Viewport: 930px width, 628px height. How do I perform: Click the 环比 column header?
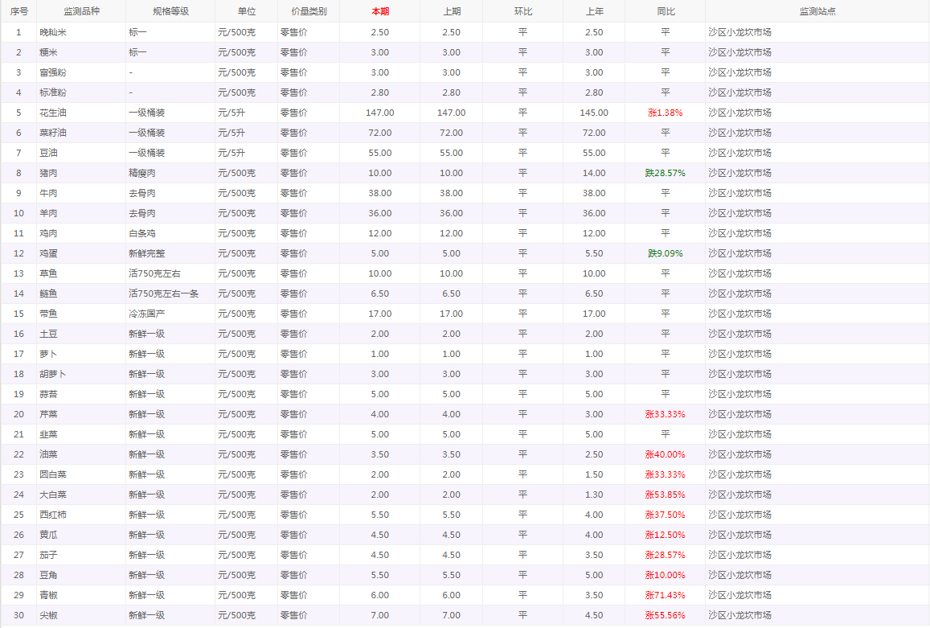pyautogui.click(x=522, y=11)
